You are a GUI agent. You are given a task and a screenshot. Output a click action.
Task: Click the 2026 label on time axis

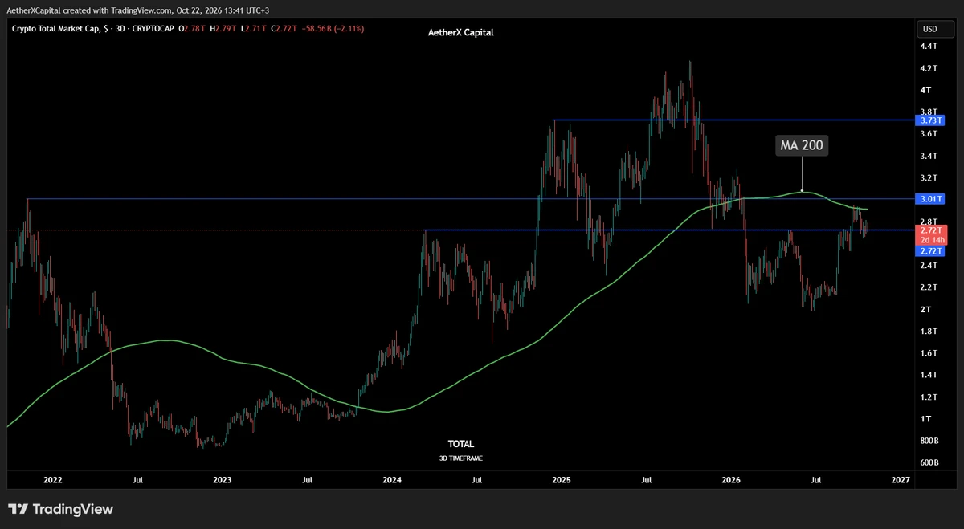[731, 480]
